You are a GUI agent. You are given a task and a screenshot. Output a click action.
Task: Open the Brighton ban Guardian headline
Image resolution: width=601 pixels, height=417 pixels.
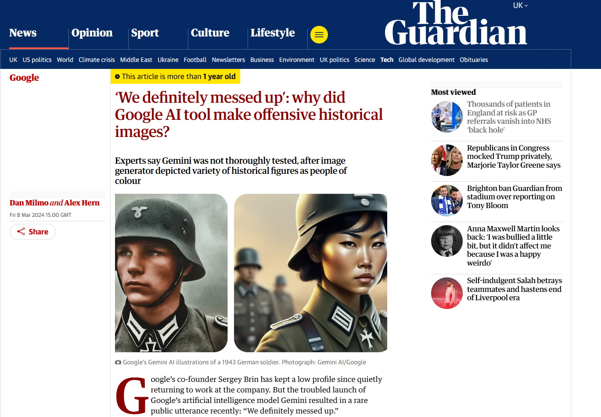click(515, 197)
